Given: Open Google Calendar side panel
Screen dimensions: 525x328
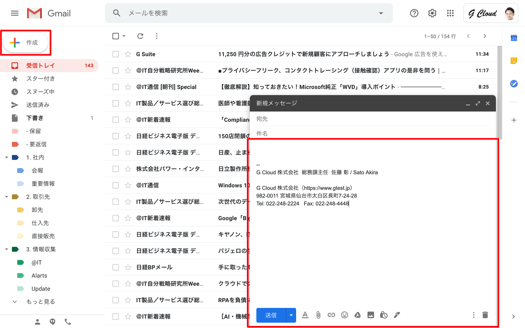Looking at the screenshot, I should point(514,38).
